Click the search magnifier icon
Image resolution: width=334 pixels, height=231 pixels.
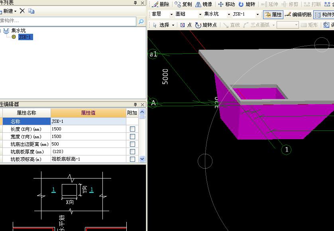point(141,21)
